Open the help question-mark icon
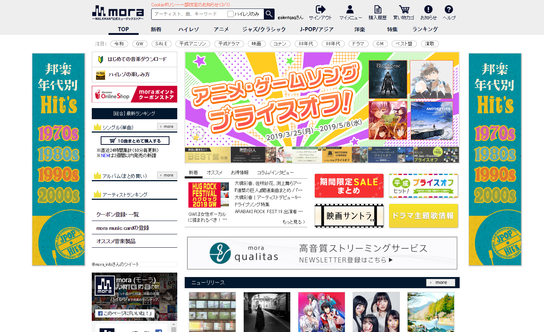544x332 pixels. (449, 9)
